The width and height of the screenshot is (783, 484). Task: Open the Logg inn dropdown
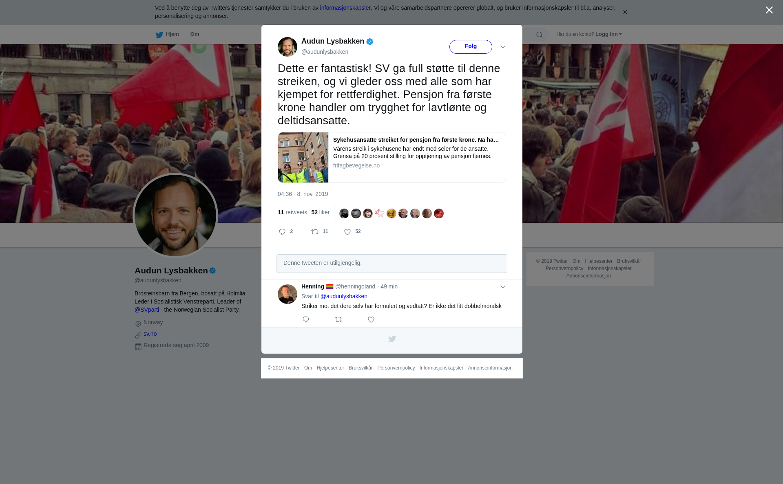pyautogui.click(x=608, y=34)
